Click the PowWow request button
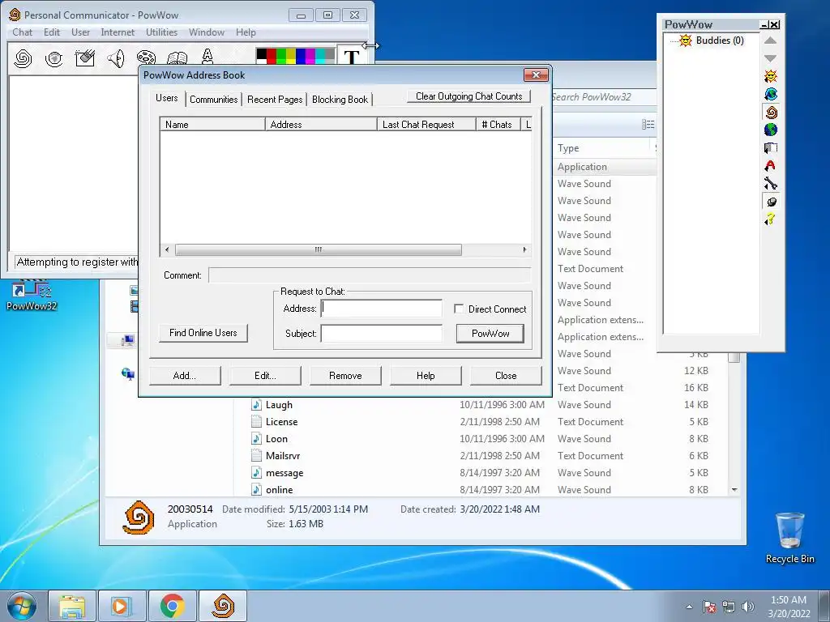This screenshot has width=830, height=622. point(490,334)
